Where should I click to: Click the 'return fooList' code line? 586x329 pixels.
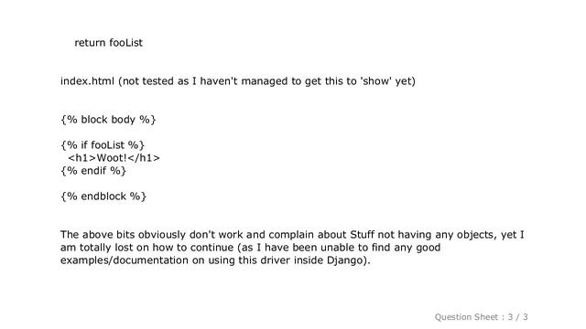pos(108,43)
